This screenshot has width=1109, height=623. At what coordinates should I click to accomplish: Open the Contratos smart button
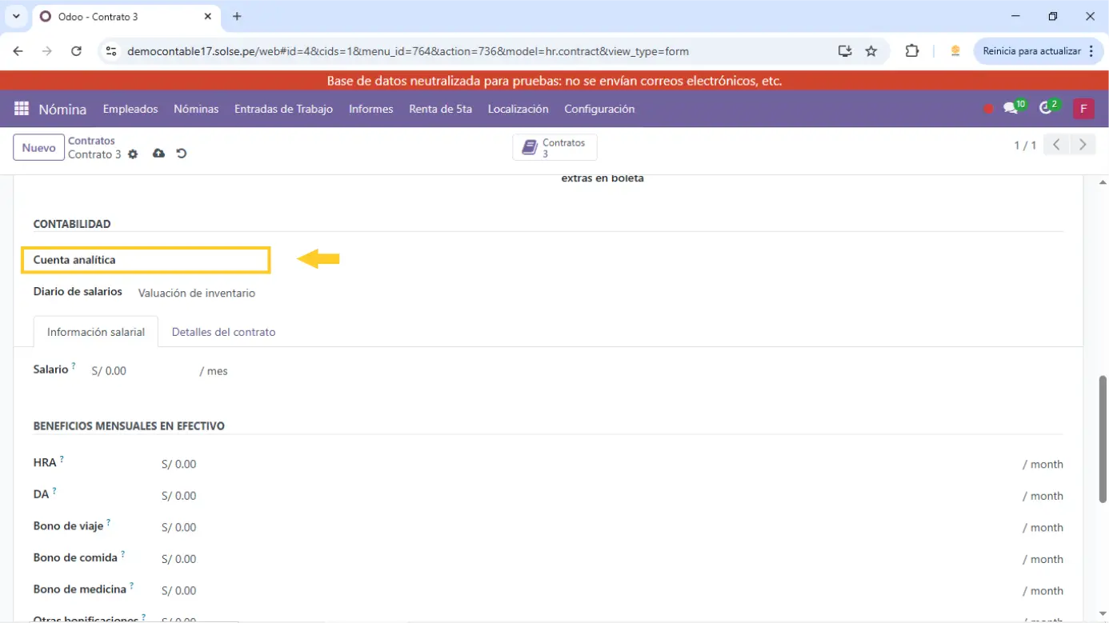coord(554,148)
